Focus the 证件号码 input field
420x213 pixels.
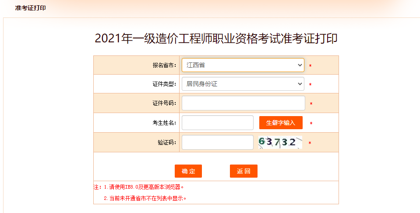pyautogui.click(x=243, y=103)
